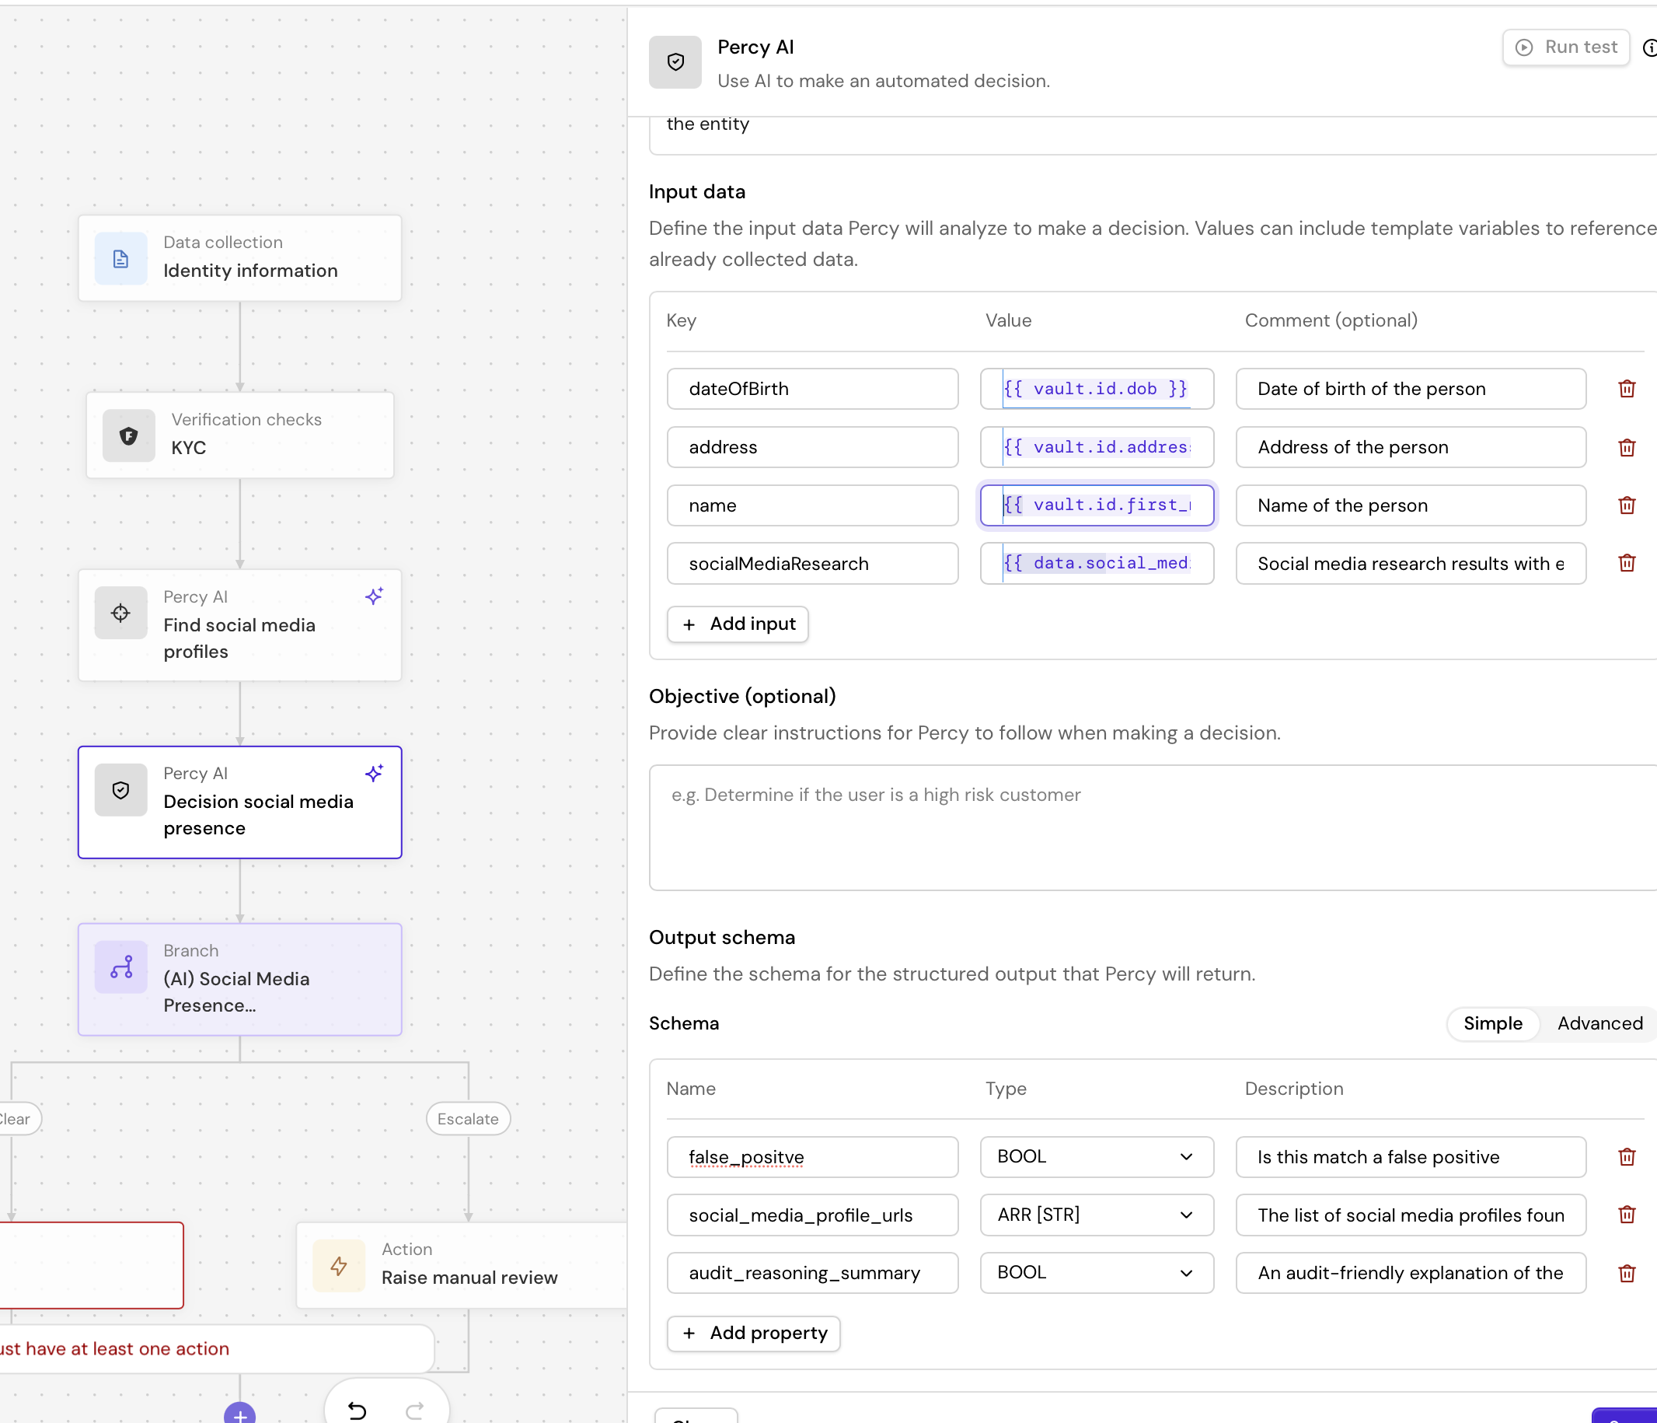Click the Add property button
Screen dimensions: 1657x1423
pos(753,1333)
